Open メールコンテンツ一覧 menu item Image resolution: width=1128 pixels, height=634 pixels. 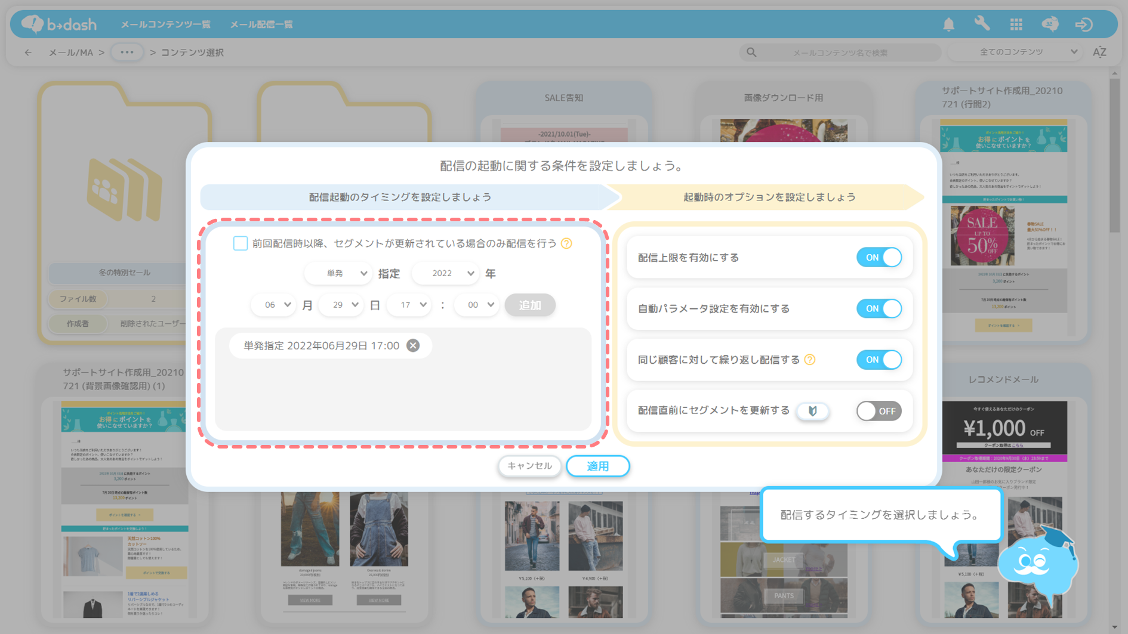point(165,24)
